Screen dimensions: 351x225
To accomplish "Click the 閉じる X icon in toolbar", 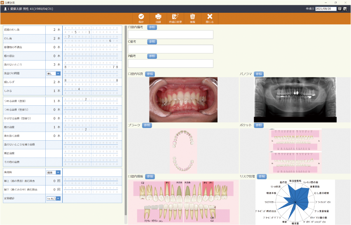I will 209,17.
